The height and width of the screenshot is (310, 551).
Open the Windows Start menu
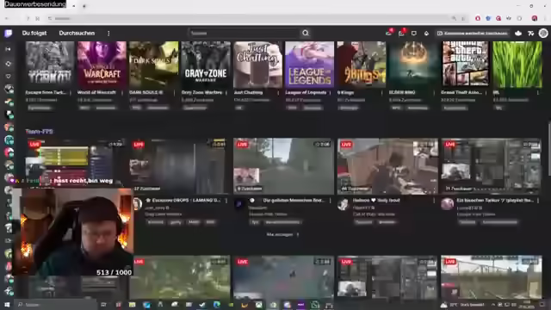click(7, 305)
